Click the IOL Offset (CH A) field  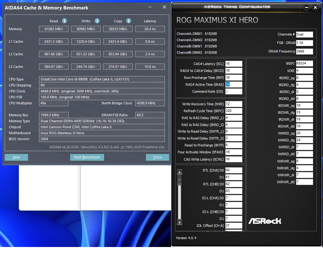tap(234, 225)
